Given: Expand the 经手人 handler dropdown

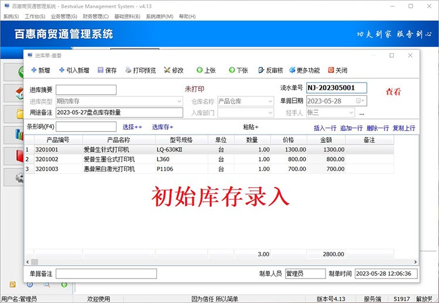Looking at the screenshot, I should tap(351, 113).
